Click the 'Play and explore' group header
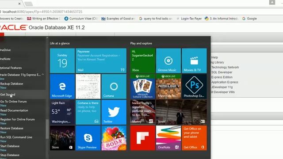 coord(141,43)
